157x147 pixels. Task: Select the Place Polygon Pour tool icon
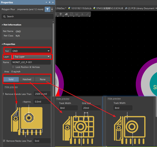(x=66, y=14)
